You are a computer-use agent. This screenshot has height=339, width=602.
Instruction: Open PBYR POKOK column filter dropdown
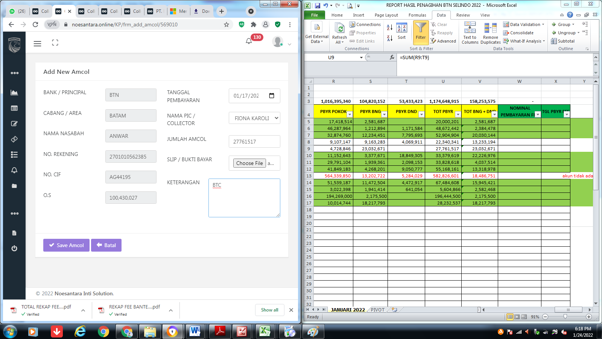350,115
